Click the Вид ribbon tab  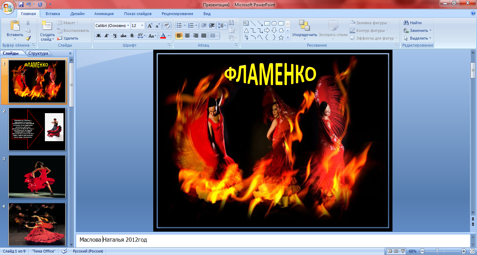[x=207, y=14]
